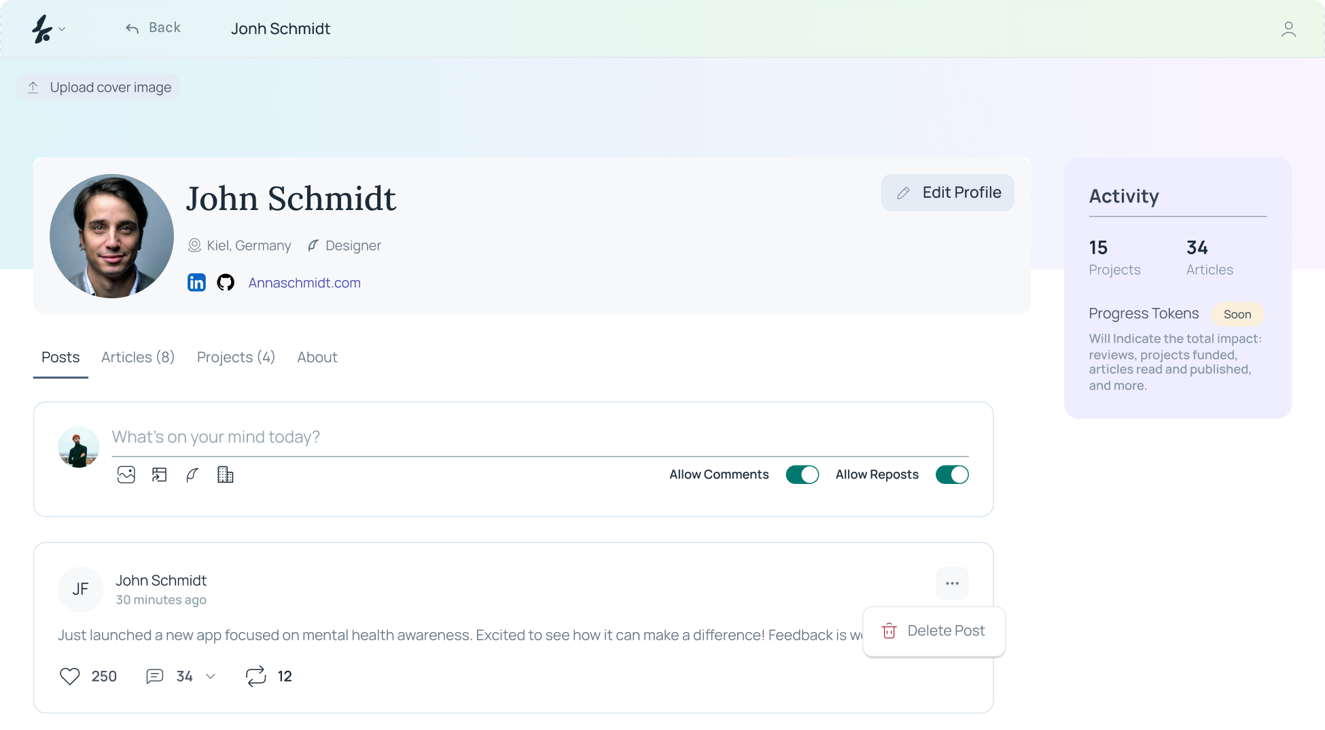1325x730 pixels.
Task: Expand the logo dropdown chevron
Action: tap(62, 29)
